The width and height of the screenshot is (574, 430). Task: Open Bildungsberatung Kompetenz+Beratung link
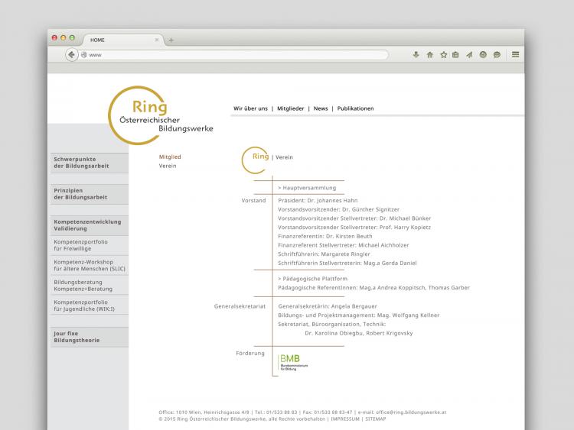(90, 286)
